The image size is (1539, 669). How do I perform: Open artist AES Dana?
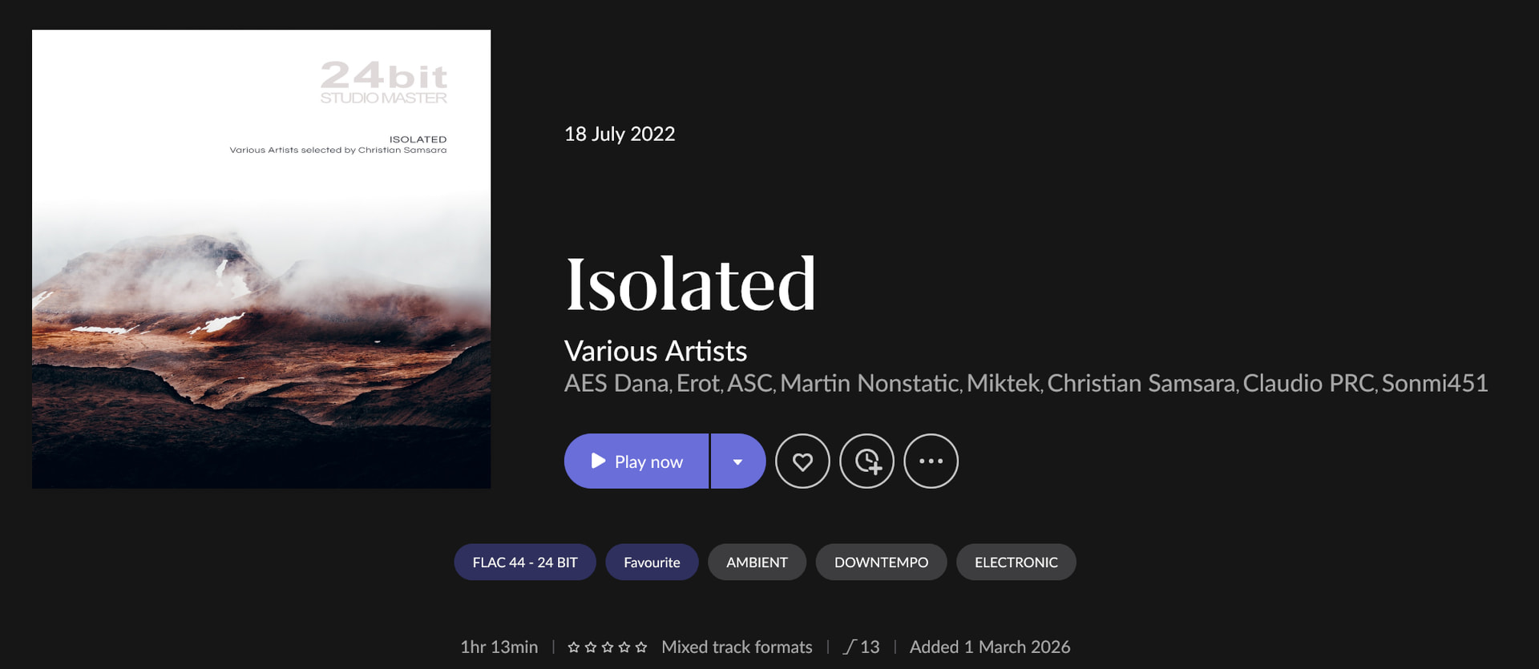pos(616,384)
